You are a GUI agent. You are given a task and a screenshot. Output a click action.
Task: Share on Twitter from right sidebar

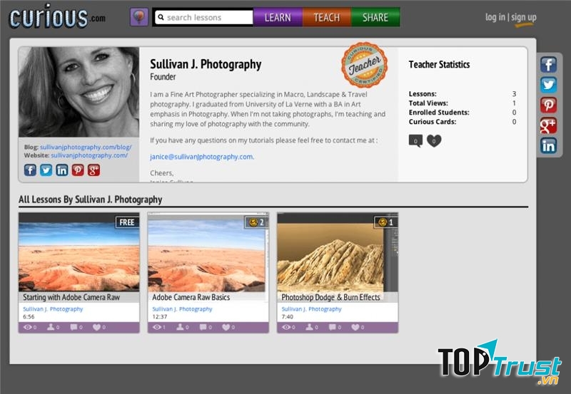click(548, 85)
